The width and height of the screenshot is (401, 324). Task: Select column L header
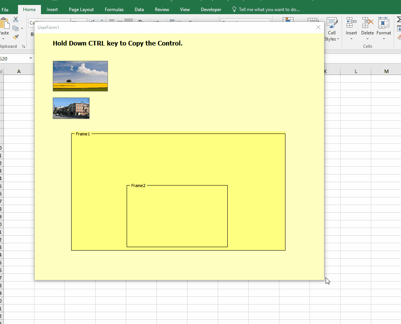point(356,72)
